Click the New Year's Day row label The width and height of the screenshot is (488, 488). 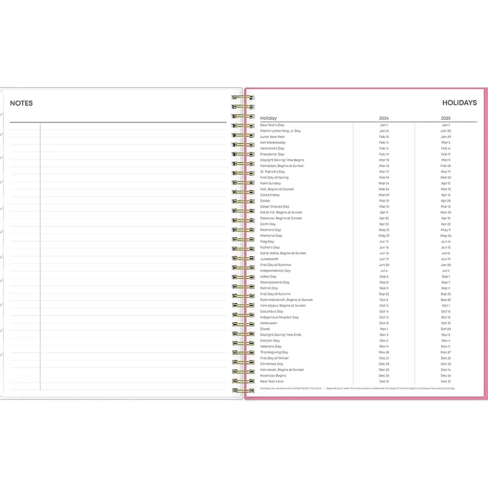[272, 125]
